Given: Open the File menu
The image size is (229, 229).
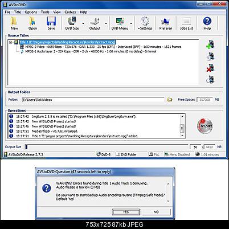Looking at the screenshot, I should pos(7,12).
